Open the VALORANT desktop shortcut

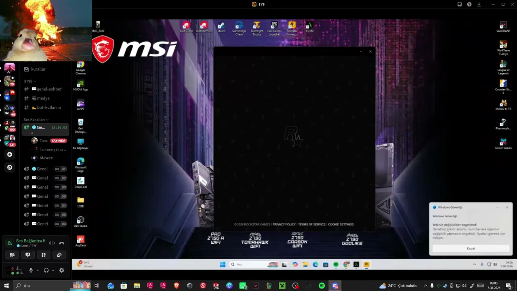(x=503, y=27)
